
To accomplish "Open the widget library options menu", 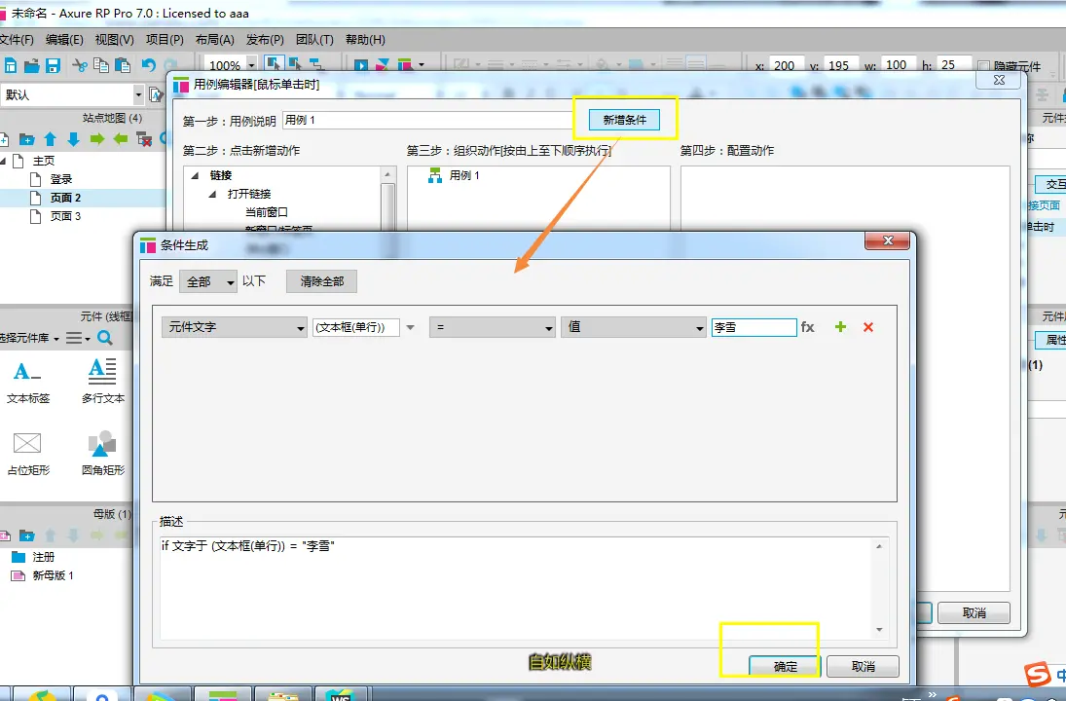I will tap(78, 338).
